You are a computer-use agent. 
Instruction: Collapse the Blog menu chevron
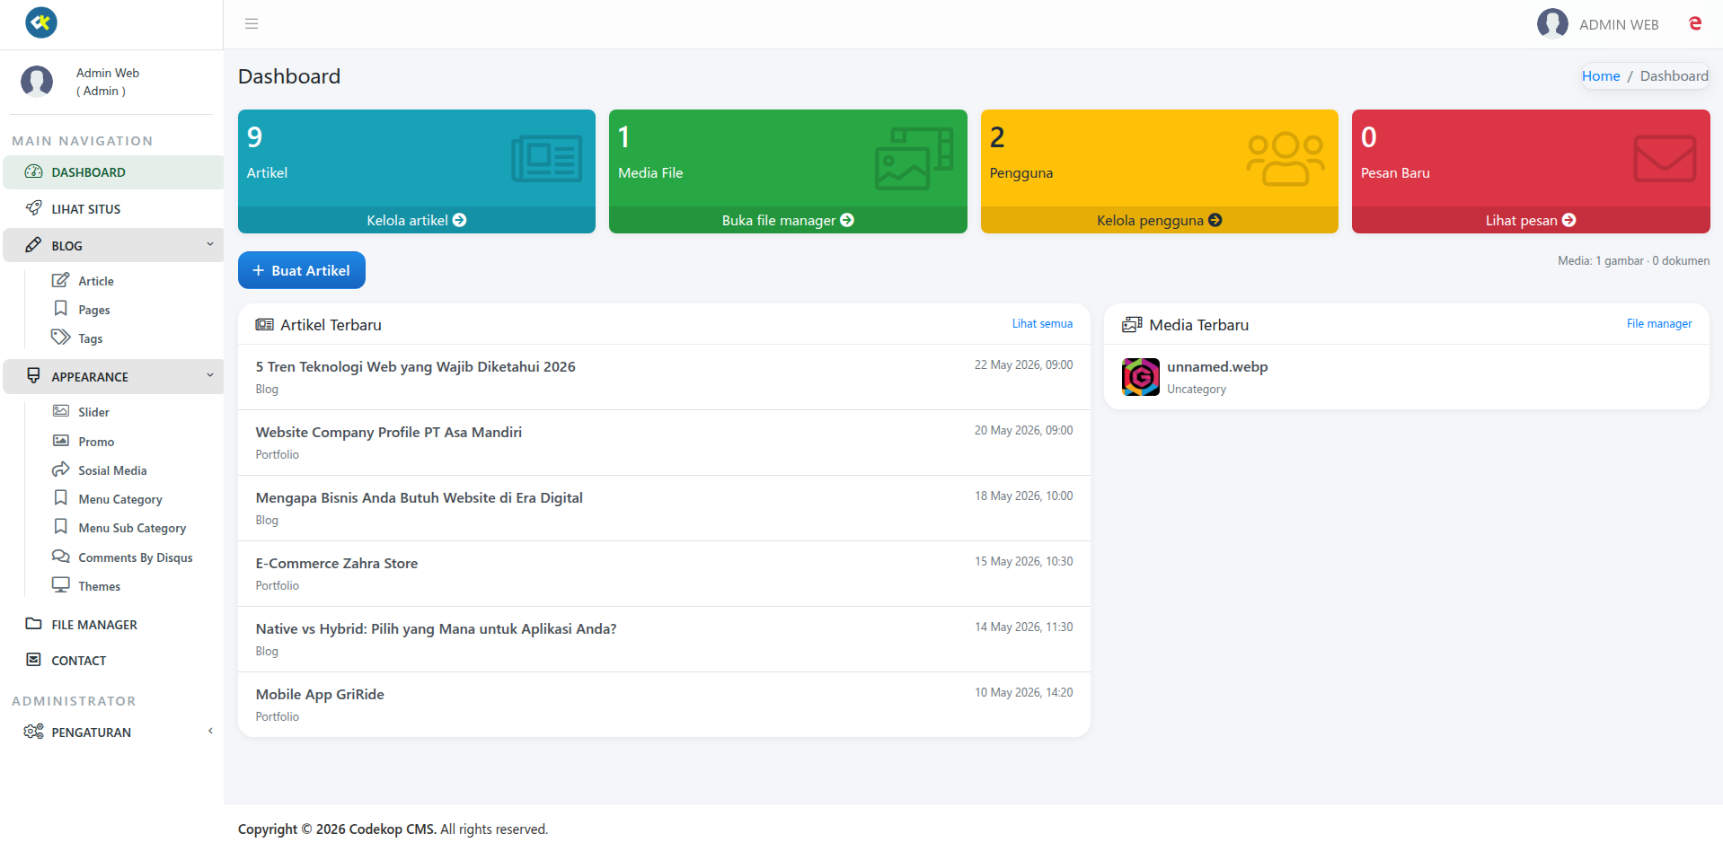click(210, 244)
